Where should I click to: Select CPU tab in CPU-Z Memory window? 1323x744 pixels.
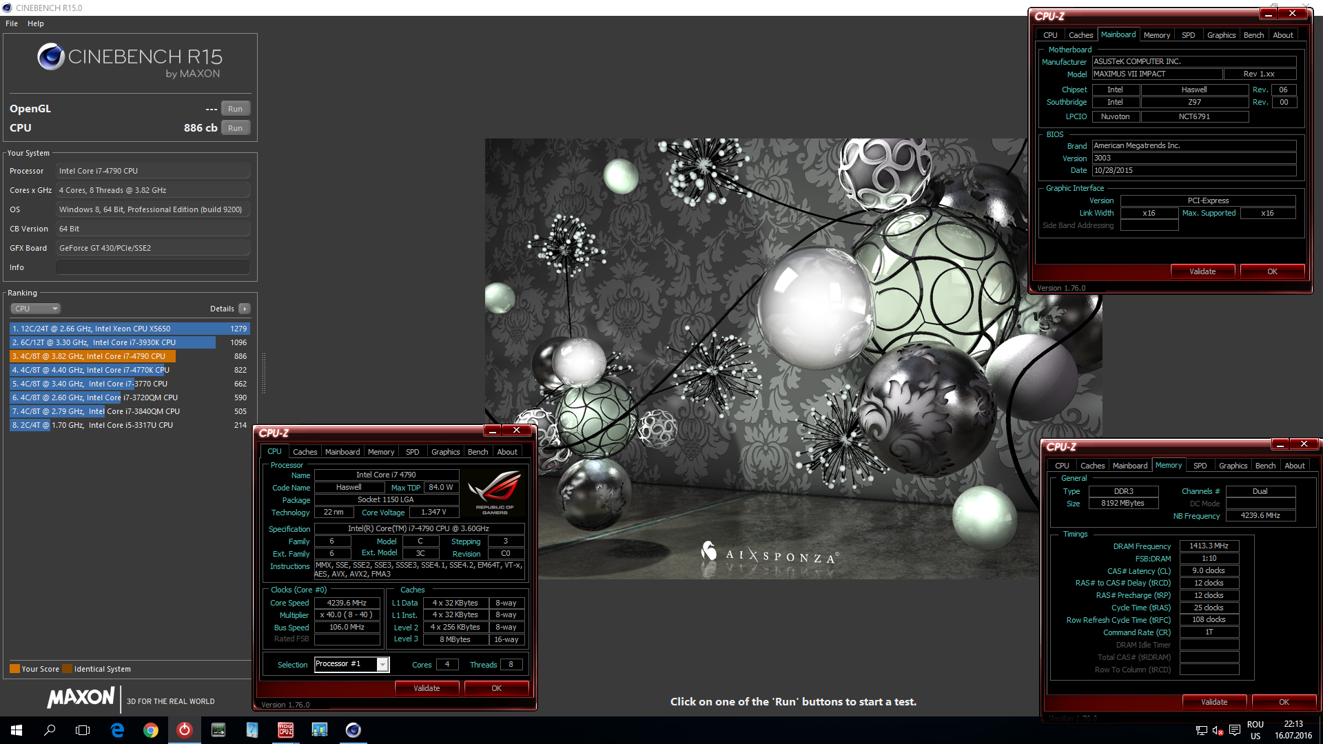coord(1062,466)
